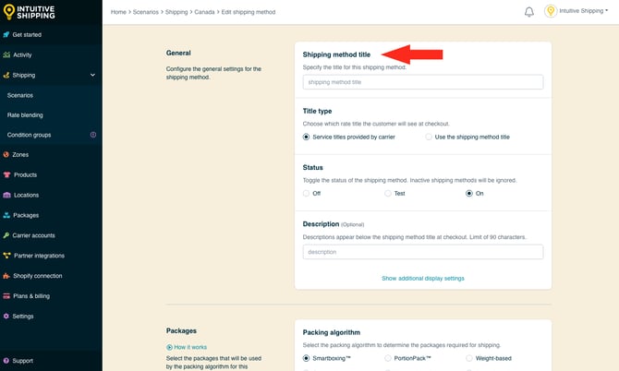Expand Show additional display settings
This screenshot has width=619, height=371.
(423, 279)
